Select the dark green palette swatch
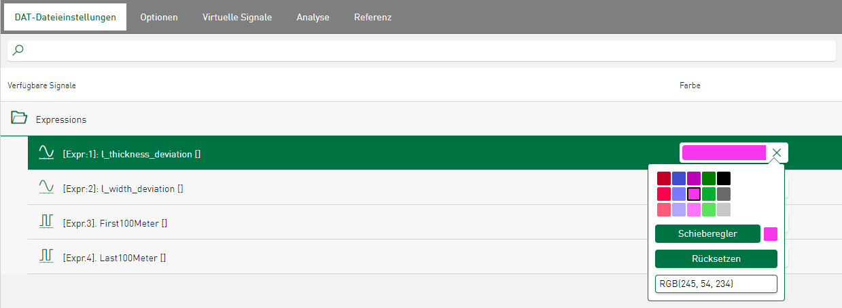The height and width of the screenshot is (308, 842). [x=709, y=178]
